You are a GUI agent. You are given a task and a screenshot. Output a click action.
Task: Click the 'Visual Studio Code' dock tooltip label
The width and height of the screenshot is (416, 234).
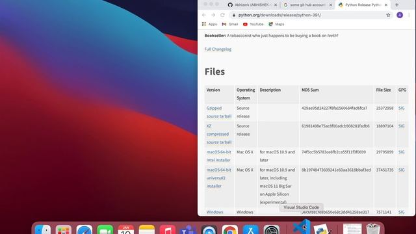[301, 207]
